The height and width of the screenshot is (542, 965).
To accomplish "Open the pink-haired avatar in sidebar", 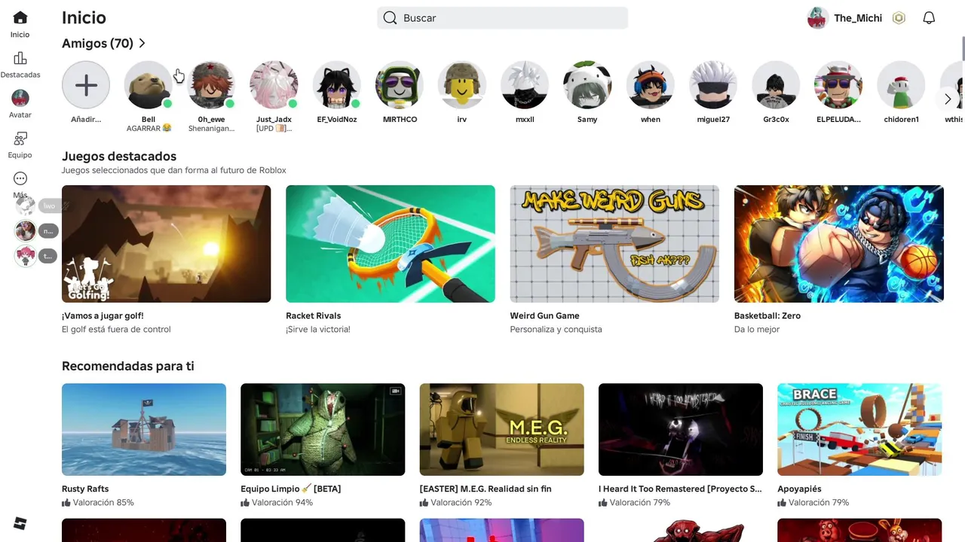I will point(25,256).
